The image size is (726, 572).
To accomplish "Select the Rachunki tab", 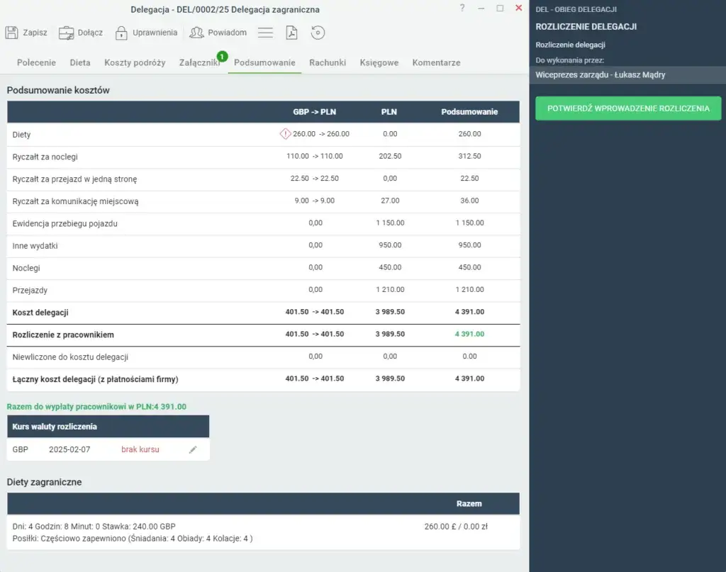I will (328, 62).
